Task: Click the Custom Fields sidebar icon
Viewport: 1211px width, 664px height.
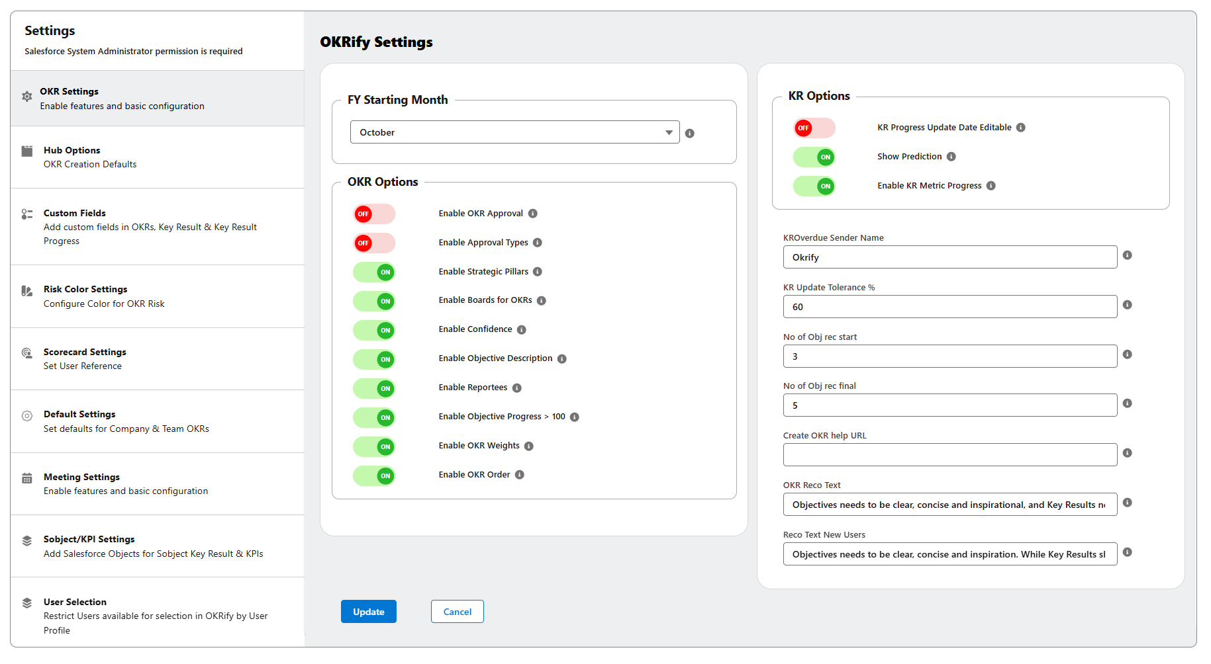Action: point(27,214)
